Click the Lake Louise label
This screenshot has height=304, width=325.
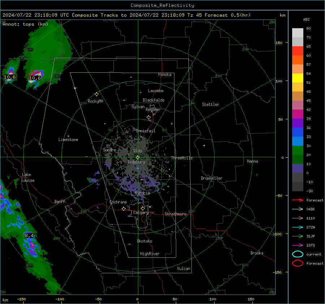click(x=28, y=177)
